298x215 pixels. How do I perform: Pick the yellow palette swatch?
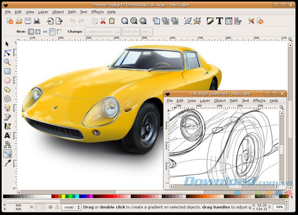click(63, 196)
